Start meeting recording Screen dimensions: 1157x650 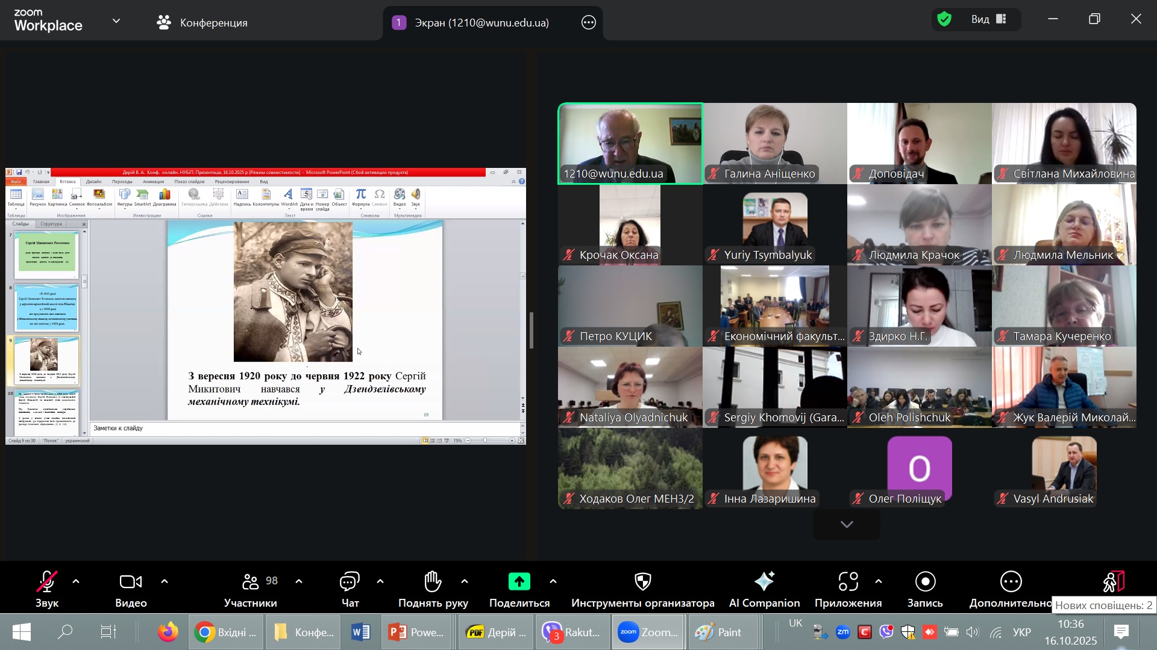924,582
